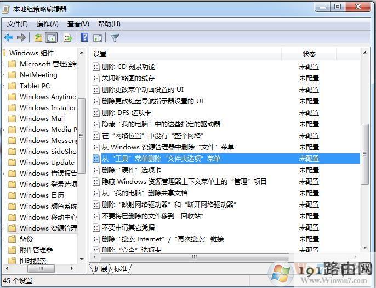This screenshot has width=376, height=288.
Task: Toggle the Action pane toolbar icon
Action: coord(98,38)
